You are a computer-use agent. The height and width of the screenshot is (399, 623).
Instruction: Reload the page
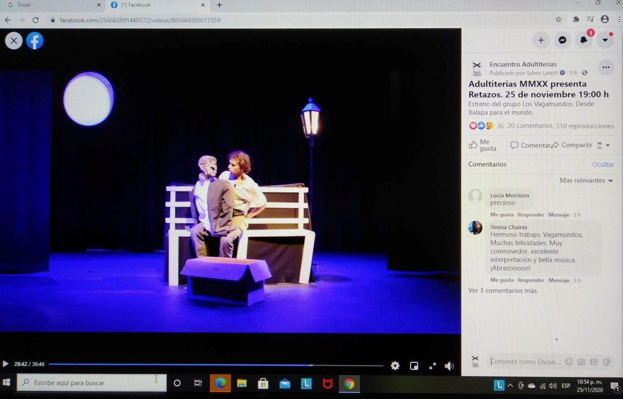pyautogui.click(x=36, y=20)
